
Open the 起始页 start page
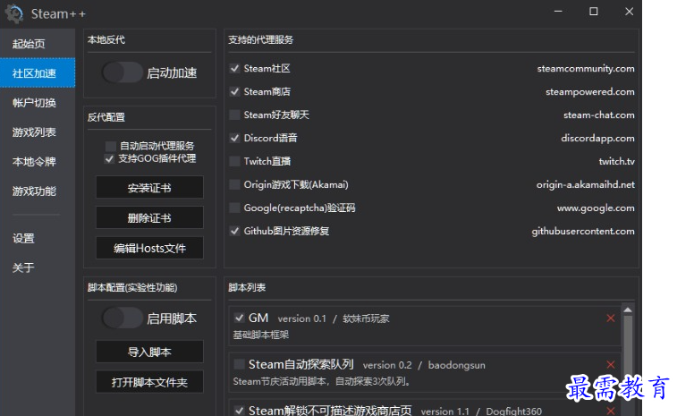[38, 44]
